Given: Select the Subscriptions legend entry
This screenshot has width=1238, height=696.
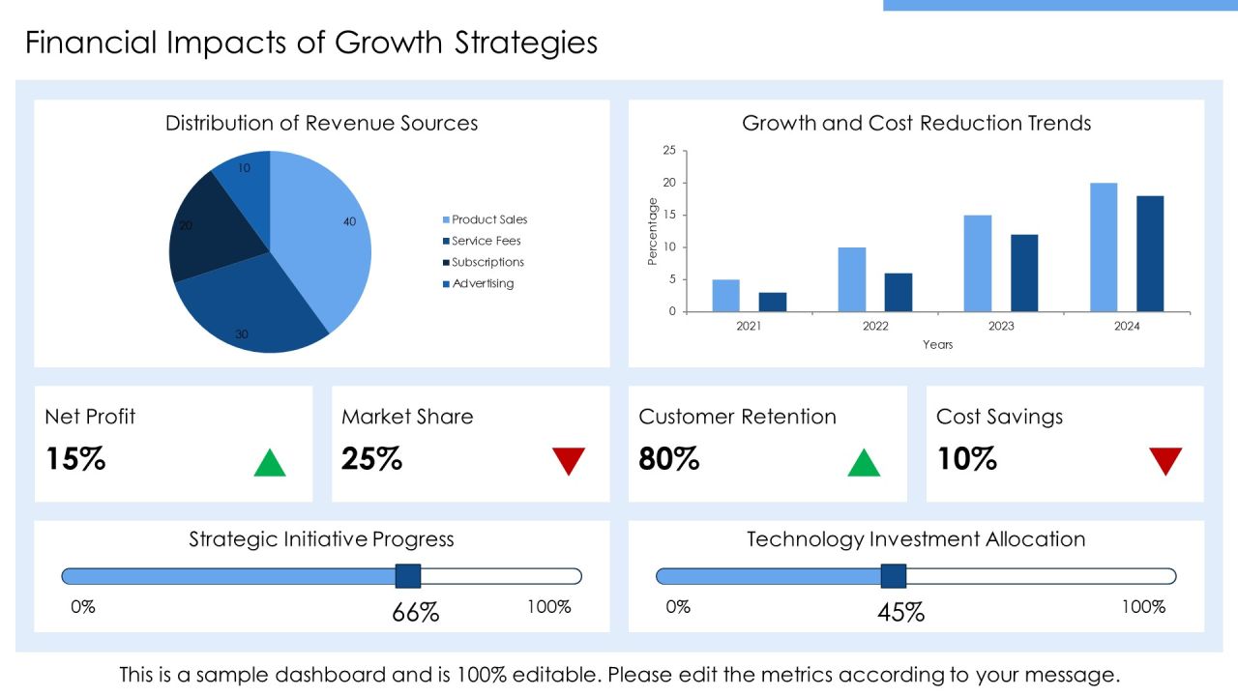Looking at the screenshot, I should pos(484,262).
